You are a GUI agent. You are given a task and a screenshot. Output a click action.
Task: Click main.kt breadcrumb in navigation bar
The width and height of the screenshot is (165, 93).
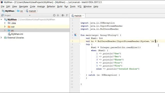(31, 11)
